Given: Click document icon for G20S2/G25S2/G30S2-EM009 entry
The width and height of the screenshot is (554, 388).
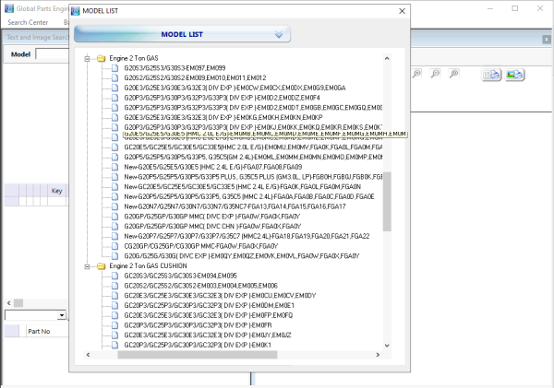Looking at the screenshot, I should (114, 77).
